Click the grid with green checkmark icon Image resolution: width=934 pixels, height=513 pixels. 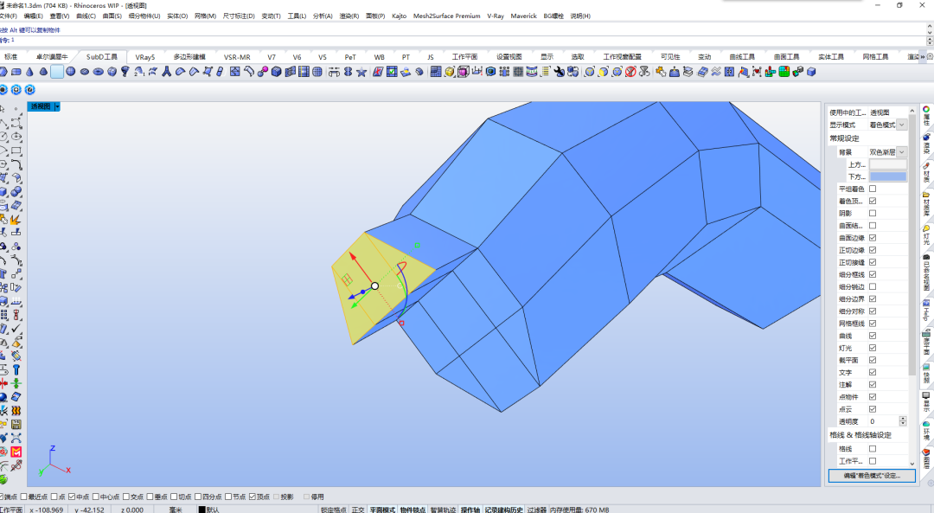click(x=392, y=72)
